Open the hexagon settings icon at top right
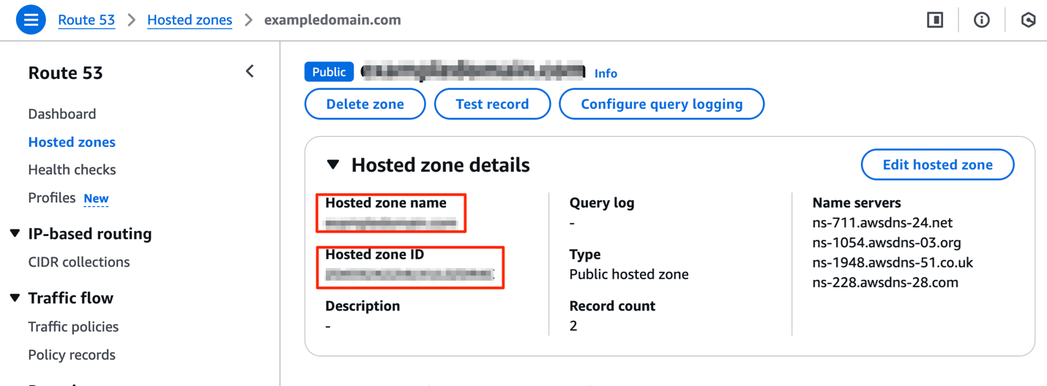This screenshot has height=386, width=1047. 1028,20
